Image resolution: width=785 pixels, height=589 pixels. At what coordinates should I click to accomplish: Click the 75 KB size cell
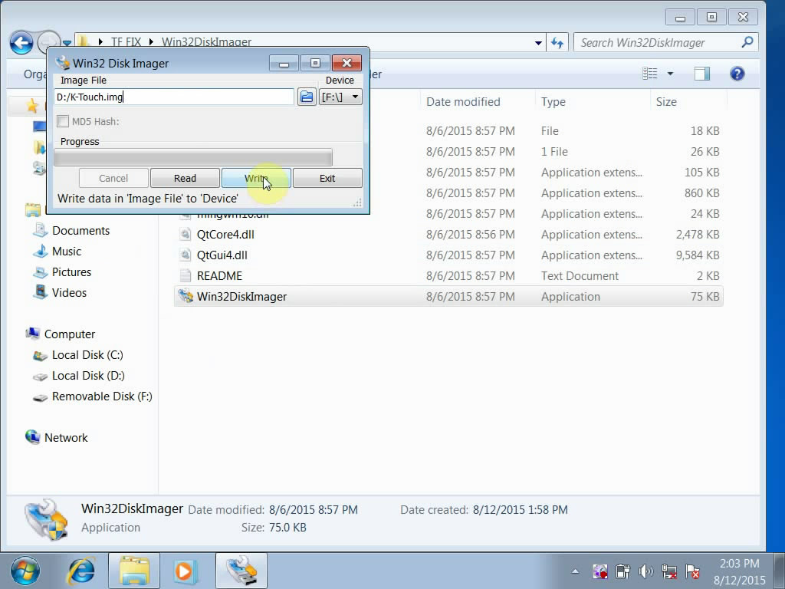click(x=705, y=297)
